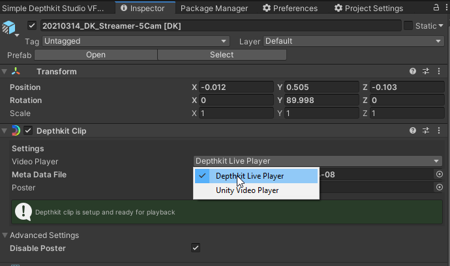Open the Layer dropdown showing Default
450x266 pixels.
[x=353, y=41]
